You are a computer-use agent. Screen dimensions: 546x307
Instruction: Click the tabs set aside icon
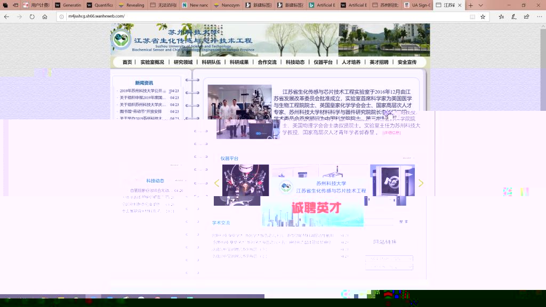pyautogui.click(x=5, y=5)
